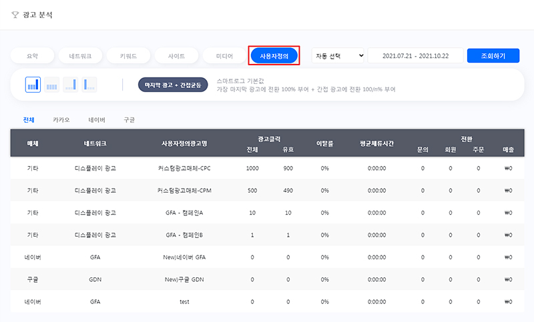
Task: Click the 이탈률 column header
Action: click(x=324, y=143)
